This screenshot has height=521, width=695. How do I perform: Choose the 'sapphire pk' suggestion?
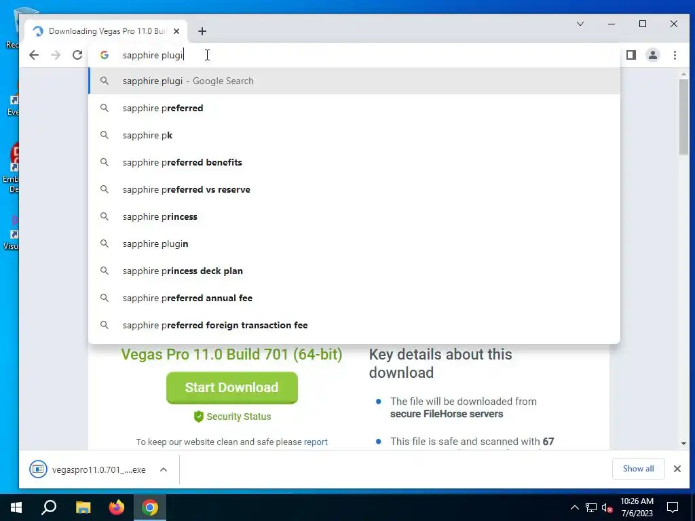pos(354,135)
